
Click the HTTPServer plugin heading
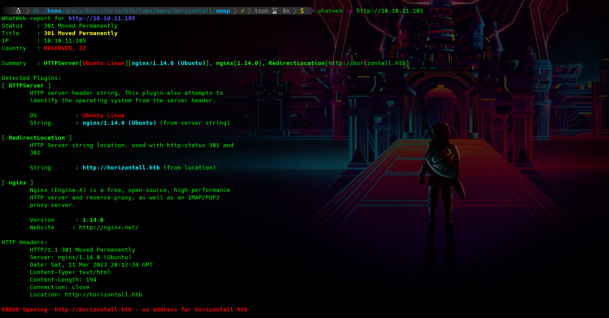click(x=26, y=86)
